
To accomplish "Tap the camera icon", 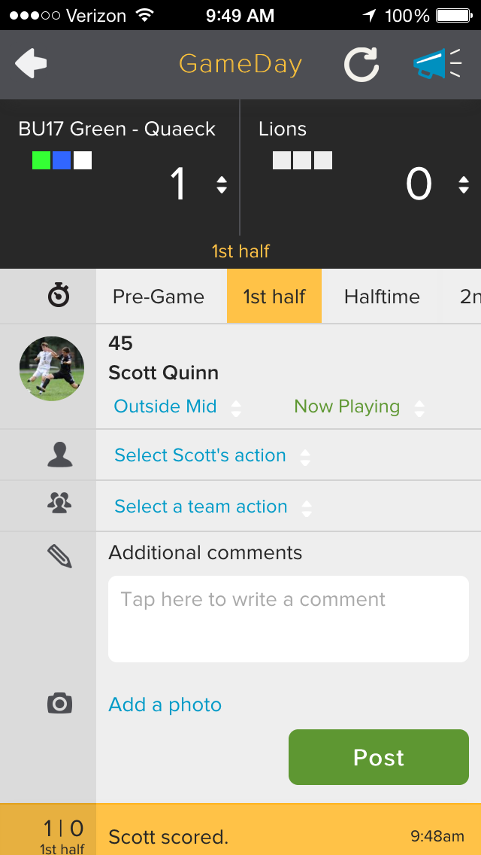I will [59, 704].
